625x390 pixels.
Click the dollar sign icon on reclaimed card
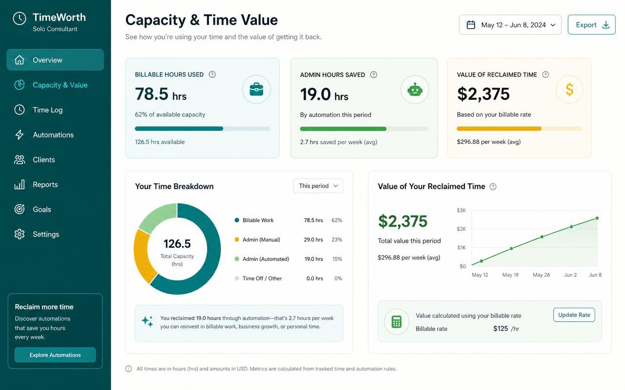click(x=569, y=89)
